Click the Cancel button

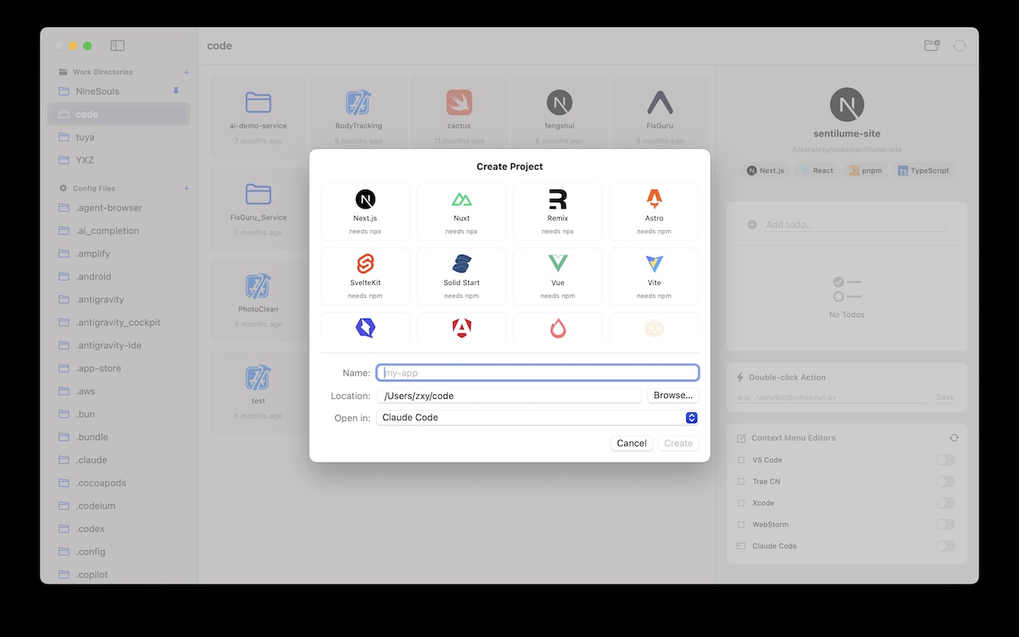tap(632, 444)
